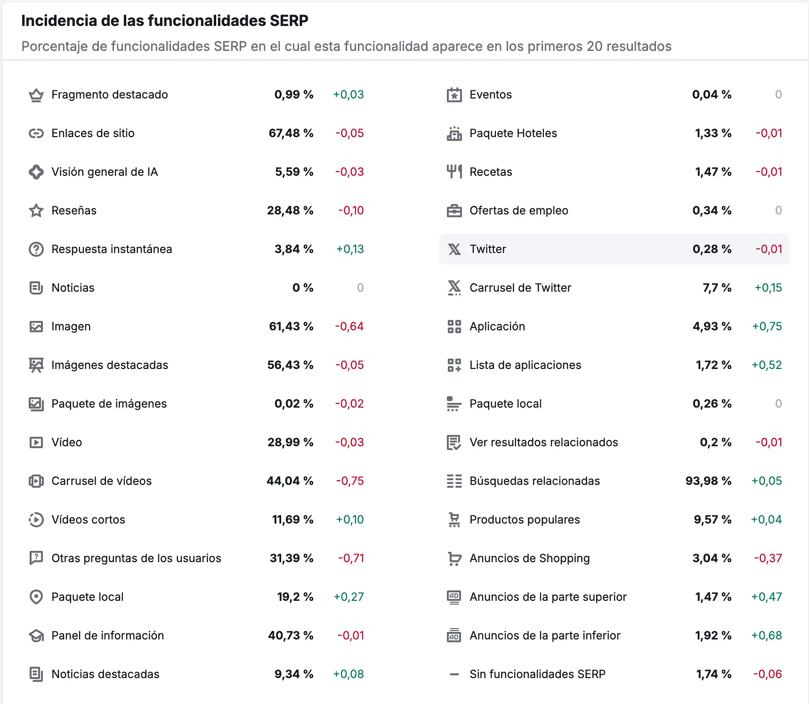
Task: Click the Incidencia de las funcionalidades SERP title
Action: [164, 20]
